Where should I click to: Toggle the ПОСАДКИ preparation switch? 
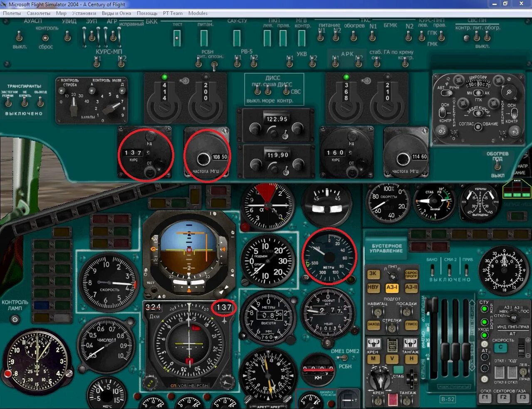click(406, 312)
